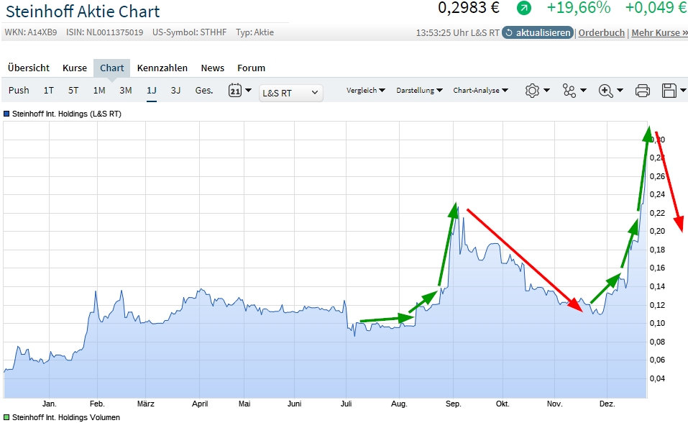Open the Darstellung dropdown

click(x=419, y=91)
